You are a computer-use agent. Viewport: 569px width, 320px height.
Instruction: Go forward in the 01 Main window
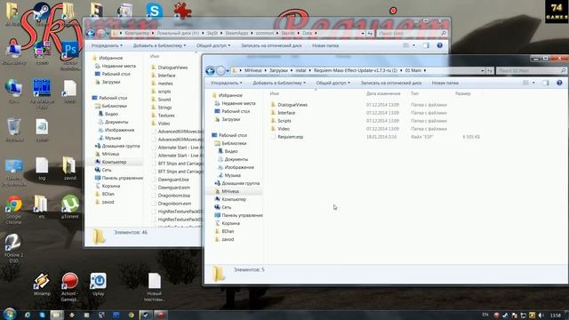point(220,70)
